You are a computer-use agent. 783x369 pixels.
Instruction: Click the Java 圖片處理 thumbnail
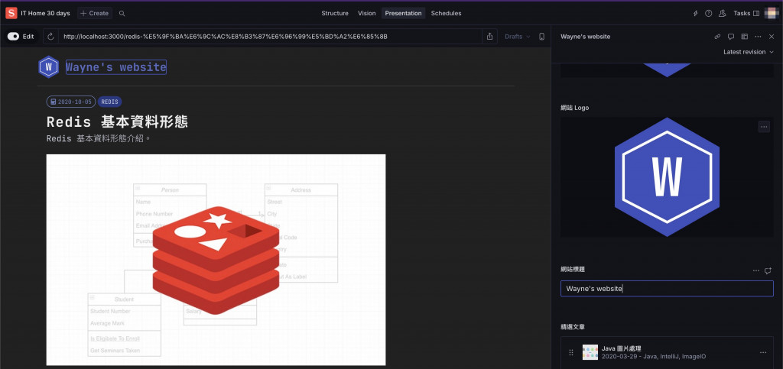point(590,352)
